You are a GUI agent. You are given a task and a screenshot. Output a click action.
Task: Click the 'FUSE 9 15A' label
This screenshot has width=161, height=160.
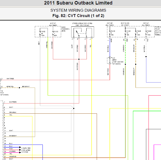tap(113, 33)
